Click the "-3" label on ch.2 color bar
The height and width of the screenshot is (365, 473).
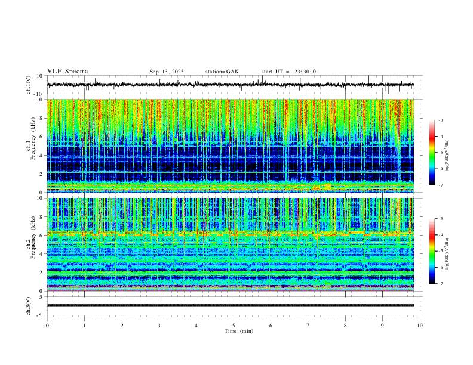click(x=440, y=219)
